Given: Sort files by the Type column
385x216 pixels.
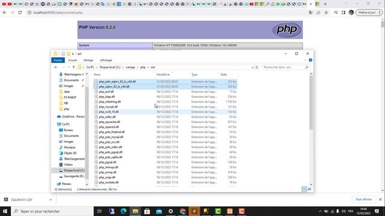Looking at the screenshot, I should pos(194,74).
